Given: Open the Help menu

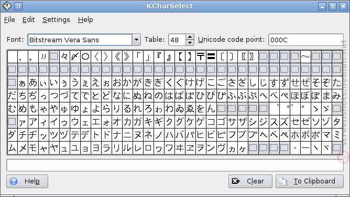Looking at the screenshot, I should [x=85, y=20].
